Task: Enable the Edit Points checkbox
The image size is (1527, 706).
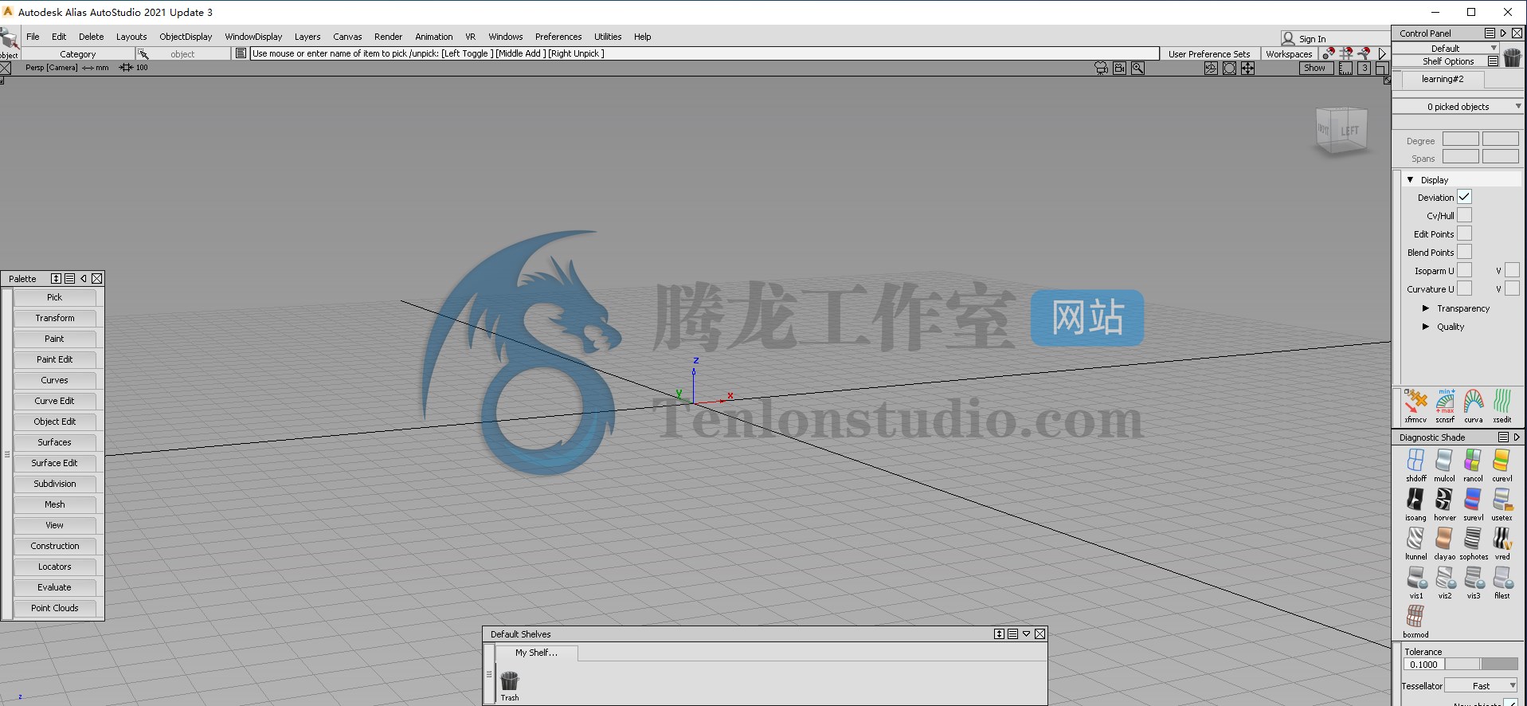Action: [1464, 233]
